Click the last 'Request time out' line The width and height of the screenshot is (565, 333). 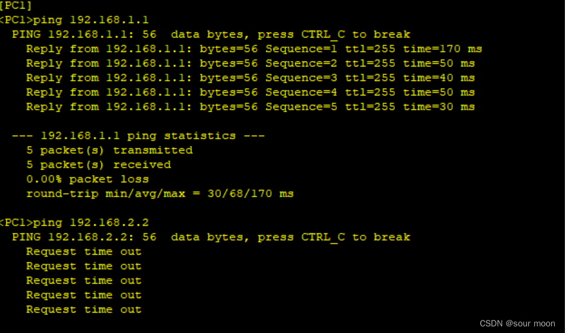(84, 309)
